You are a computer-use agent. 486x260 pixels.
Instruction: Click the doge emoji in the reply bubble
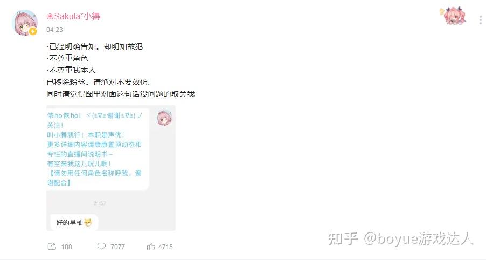[88, 222]
